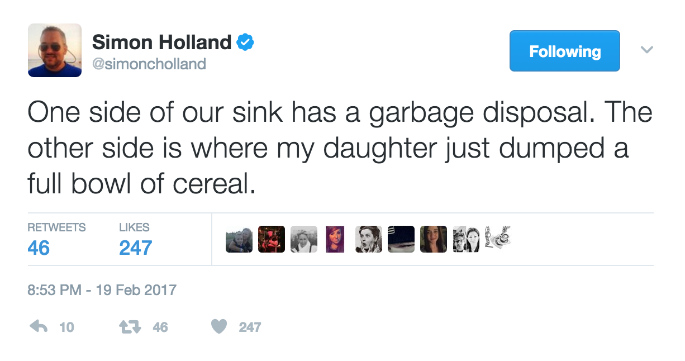Screen dimensions: 685x361
Task: Select the third gray liker avatar
Action: 304,239
